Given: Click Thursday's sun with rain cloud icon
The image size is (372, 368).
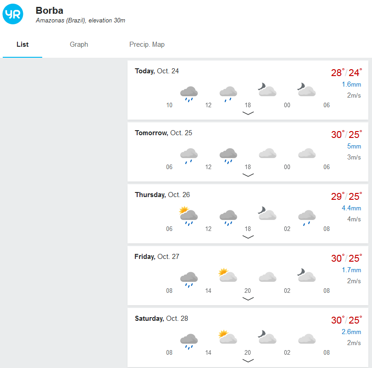Looking at the screenshot, I should tap(189, 216).
